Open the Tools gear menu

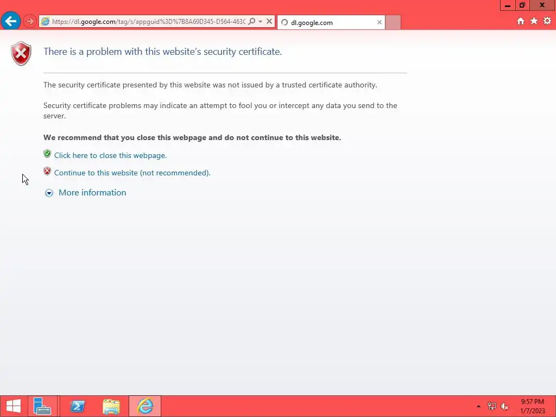click(x=547, y=21)
